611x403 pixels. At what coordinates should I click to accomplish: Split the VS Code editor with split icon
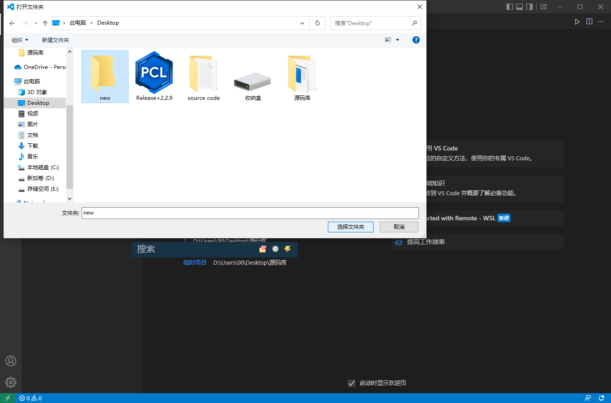click(x=589, y=21)
